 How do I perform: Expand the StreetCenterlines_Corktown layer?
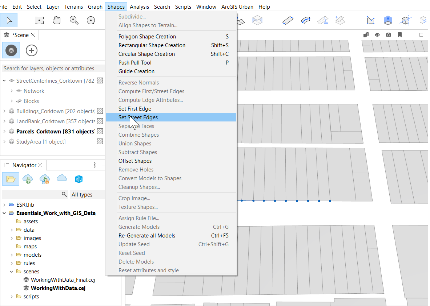pyautogui.click(x=4, y=80)
